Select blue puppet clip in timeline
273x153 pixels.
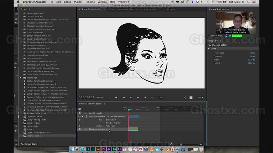pyautogui.click(x=134, y=117)
